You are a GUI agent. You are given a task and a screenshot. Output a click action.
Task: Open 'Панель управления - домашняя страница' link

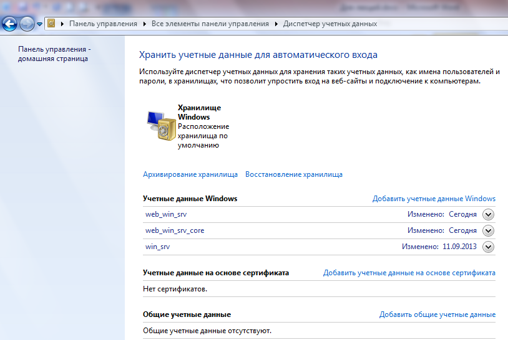(54, 54)
